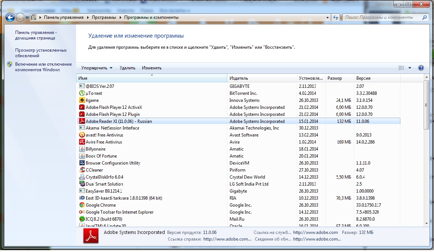Open the Упорядочить dropdown menu
434x252 pixels.
coord(96,68)
